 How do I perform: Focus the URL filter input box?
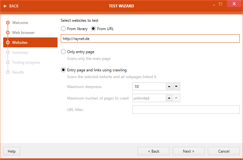186,110
